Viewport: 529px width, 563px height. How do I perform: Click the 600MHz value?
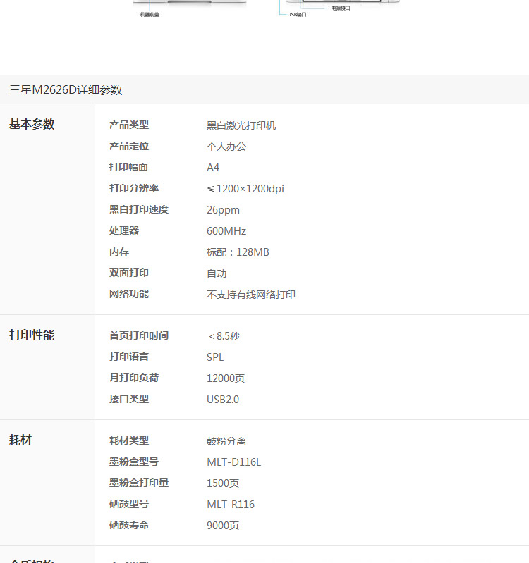pyautogui.click(x=226, y=231)
